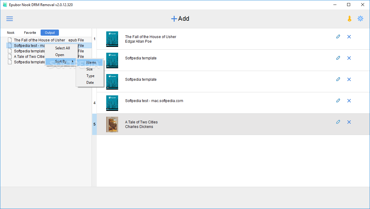The height and width of the screenshot is (209, 370).
Task: Click file icon next to The Fall of the House of Usher
Action: tap(10, 40)
